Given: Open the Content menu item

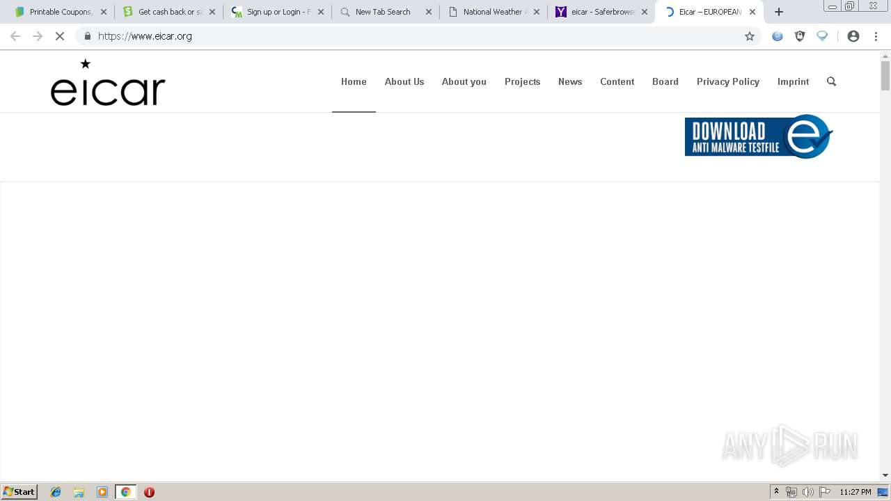Looking at the screenshot, I should point(617,81).
